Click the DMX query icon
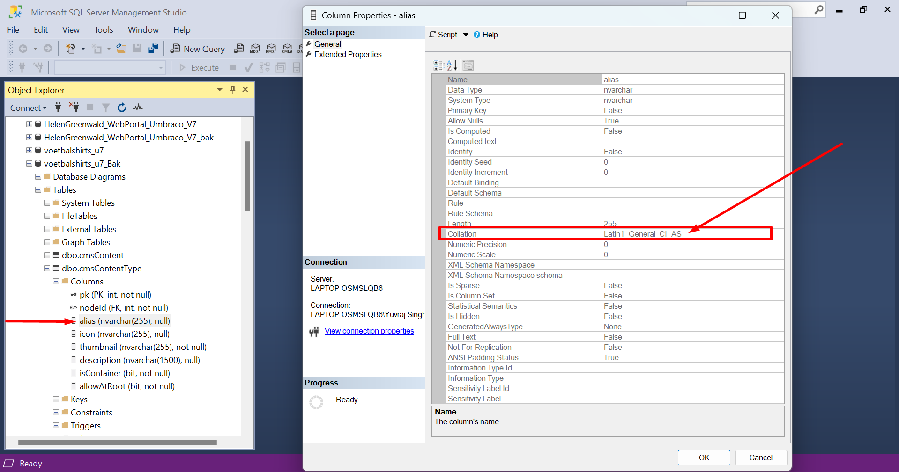 click(271, 48)
